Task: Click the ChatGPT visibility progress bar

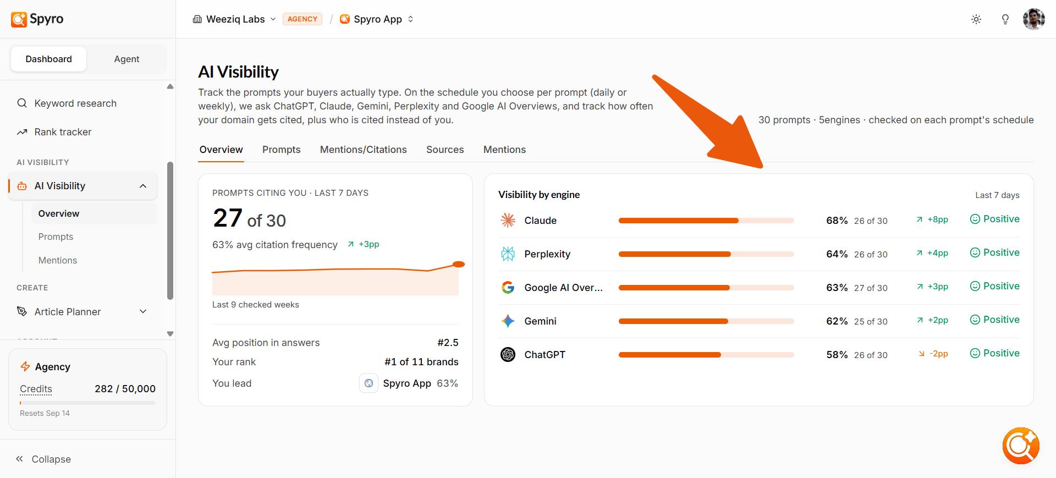Action: (706, 355)
